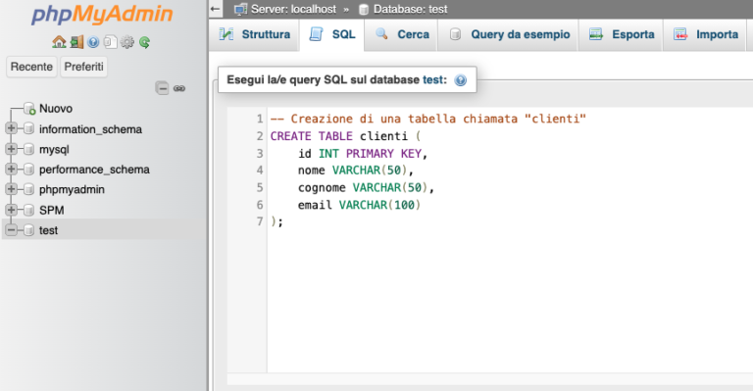Open phpMyAdmin documentation blue help icon
Viewport: 753px width, 391px height.
click(93, 42)
